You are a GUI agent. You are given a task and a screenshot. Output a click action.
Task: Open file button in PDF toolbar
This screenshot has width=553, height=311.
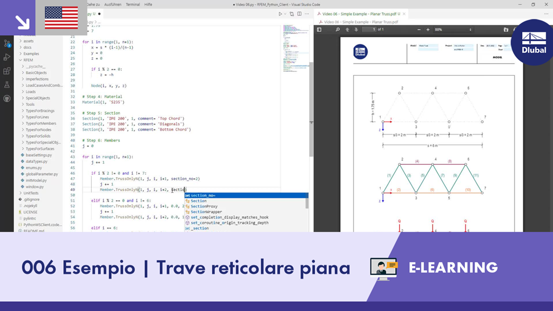(x=505, y=30)
